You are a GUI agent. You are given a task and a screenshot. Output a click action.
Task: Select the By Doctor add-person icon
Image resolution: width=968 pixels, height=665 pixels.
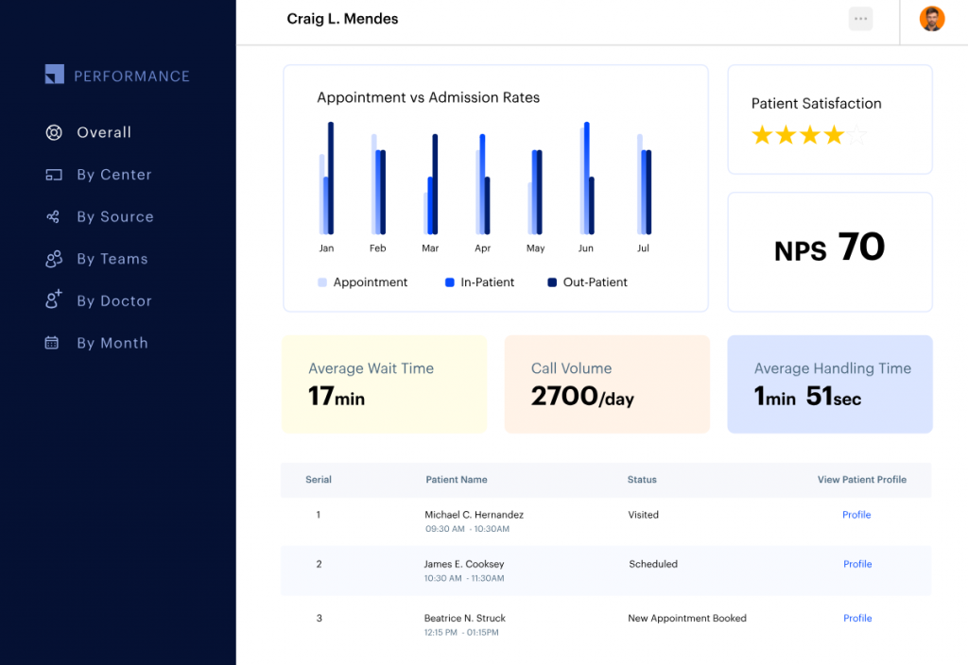(x=54, y=300)
